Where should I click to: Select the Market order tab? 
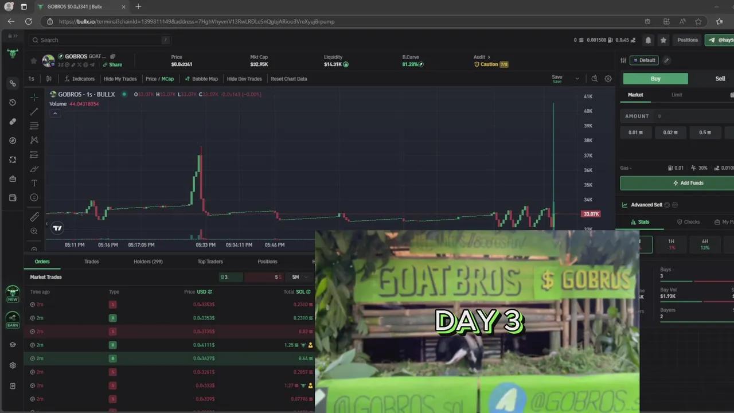coord(635,95)
